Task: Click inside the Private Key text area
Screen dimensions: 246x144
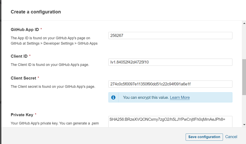Action: click(170, 122)
